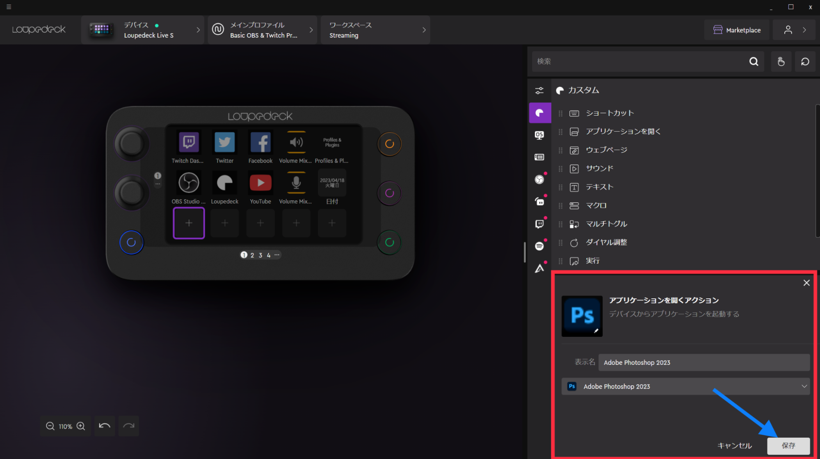The height and width of the screenshot is (459, 820).
Task: Click the 保存 button
Action: pyautogui.click(x=788, y=446)
